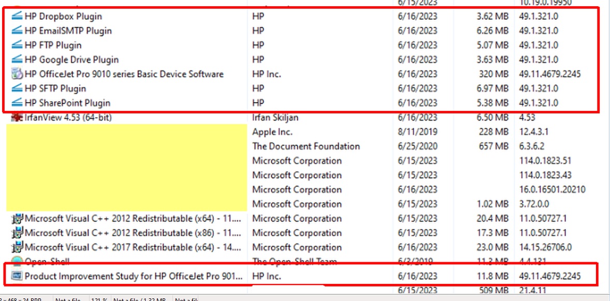Click the IrfanView 4.53 red icon
610x301 pixels.
pos(17,118)
